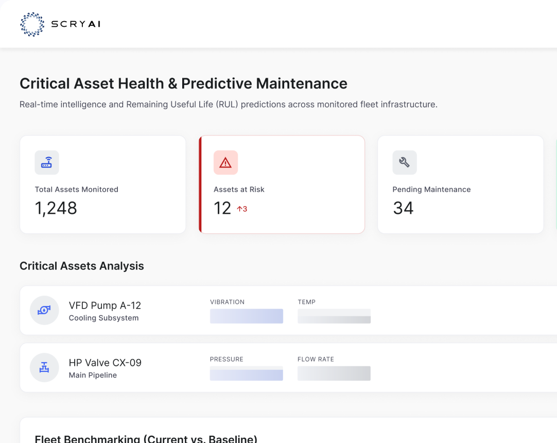Click the Pending Maintenance label

(x=431, y=190)
